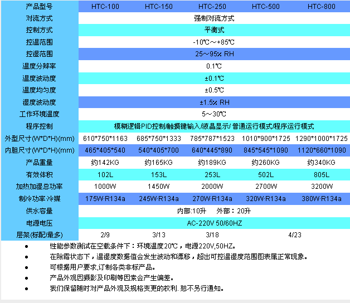The width and height of the screenshot is (350, 303).
Task: Click the HTC-800 model header
Action: (322, 6)
